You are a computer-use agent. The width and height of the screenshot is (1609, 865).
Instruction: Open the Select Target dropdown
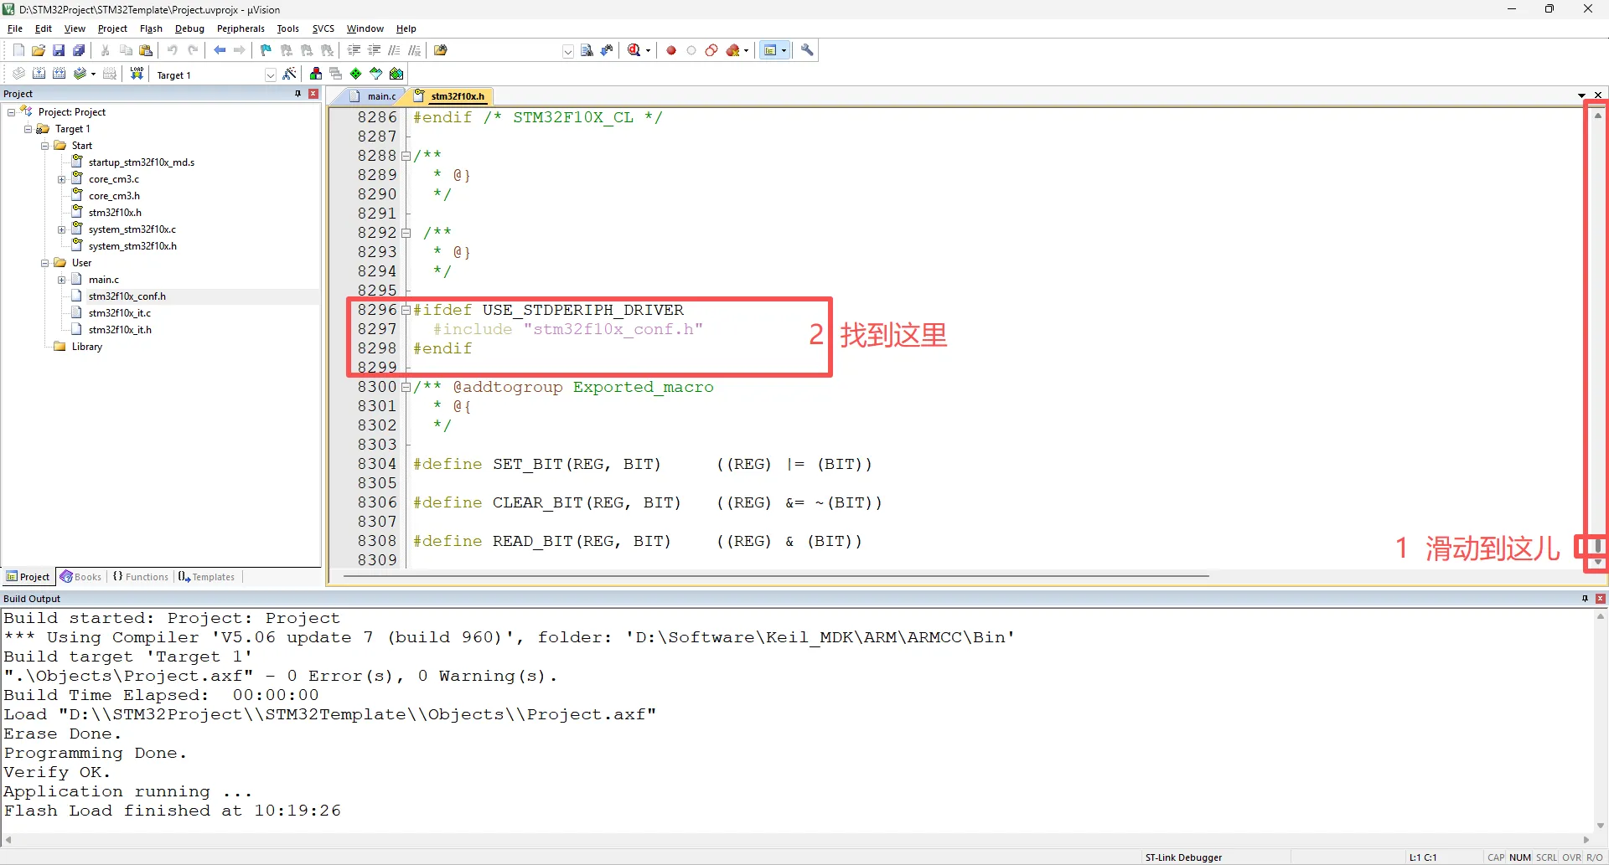tap(270, 75)
